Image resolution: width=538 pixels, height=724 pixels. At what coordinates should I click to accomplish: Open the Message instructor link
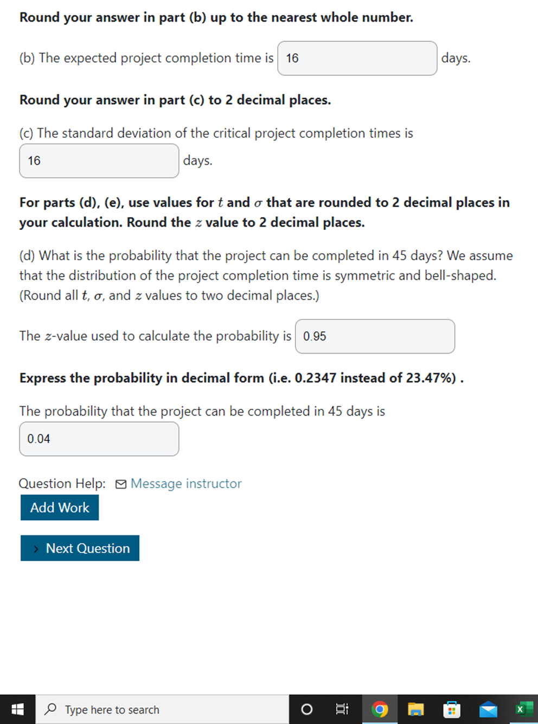pos(185,484)
